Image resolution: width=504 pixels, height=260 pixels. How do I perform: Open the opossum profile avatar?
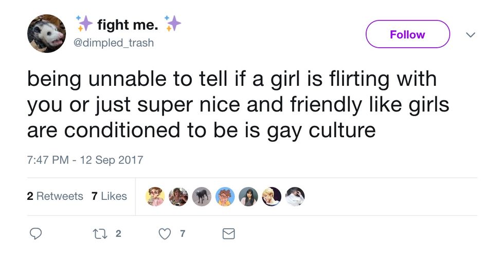coord(46,34)
